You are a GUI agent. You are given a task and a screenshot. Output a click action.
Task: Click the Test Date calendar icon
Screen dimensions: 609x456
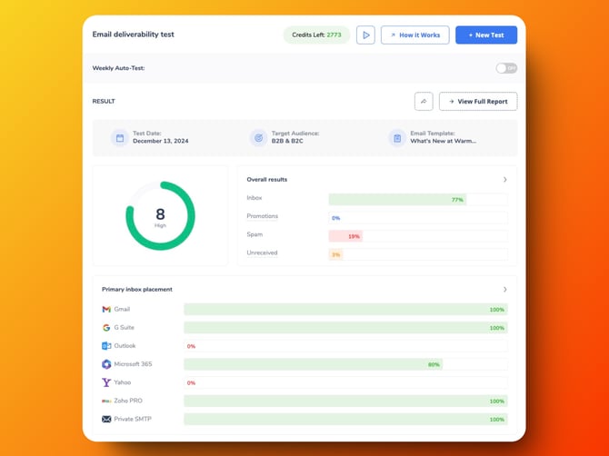(119, 138)
